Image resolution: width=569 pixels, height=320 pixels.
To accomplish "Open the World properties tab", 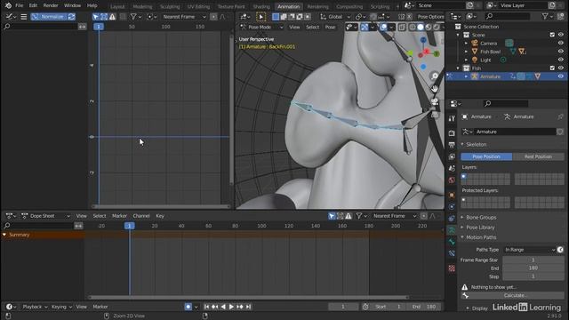I will click(x=452, y=180).
